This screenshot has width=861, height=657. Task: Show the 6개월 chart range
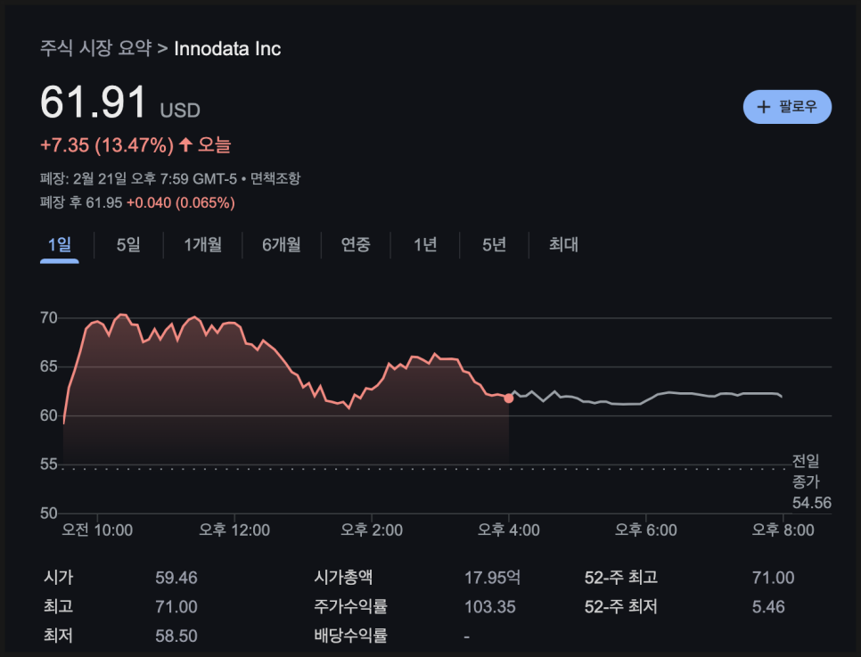281,244
